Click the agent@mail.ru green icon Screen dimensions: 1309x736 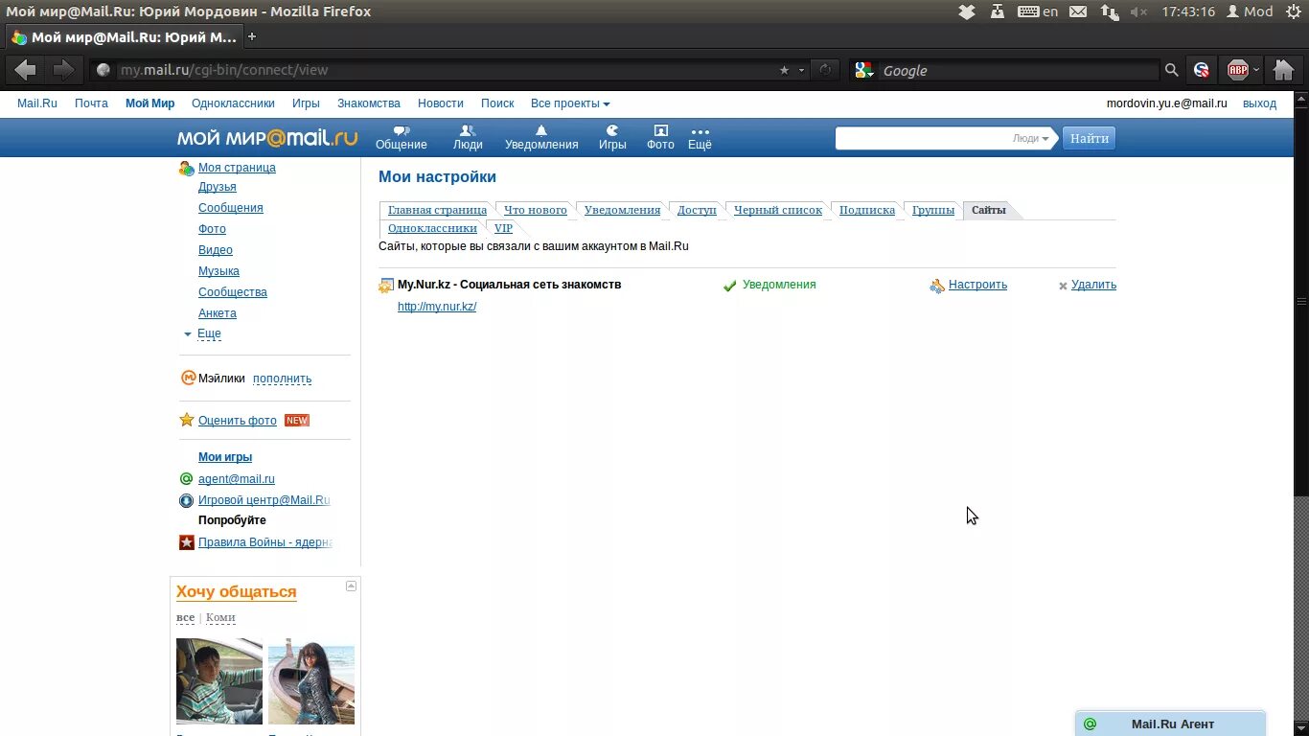187,479
